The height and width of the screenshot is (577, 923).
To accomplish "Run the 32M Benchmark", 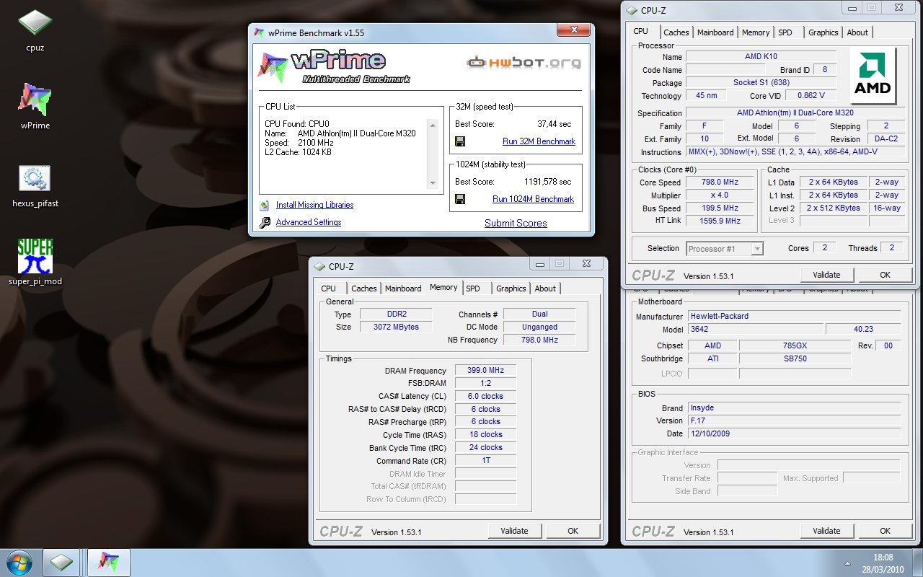I will 539,141.
